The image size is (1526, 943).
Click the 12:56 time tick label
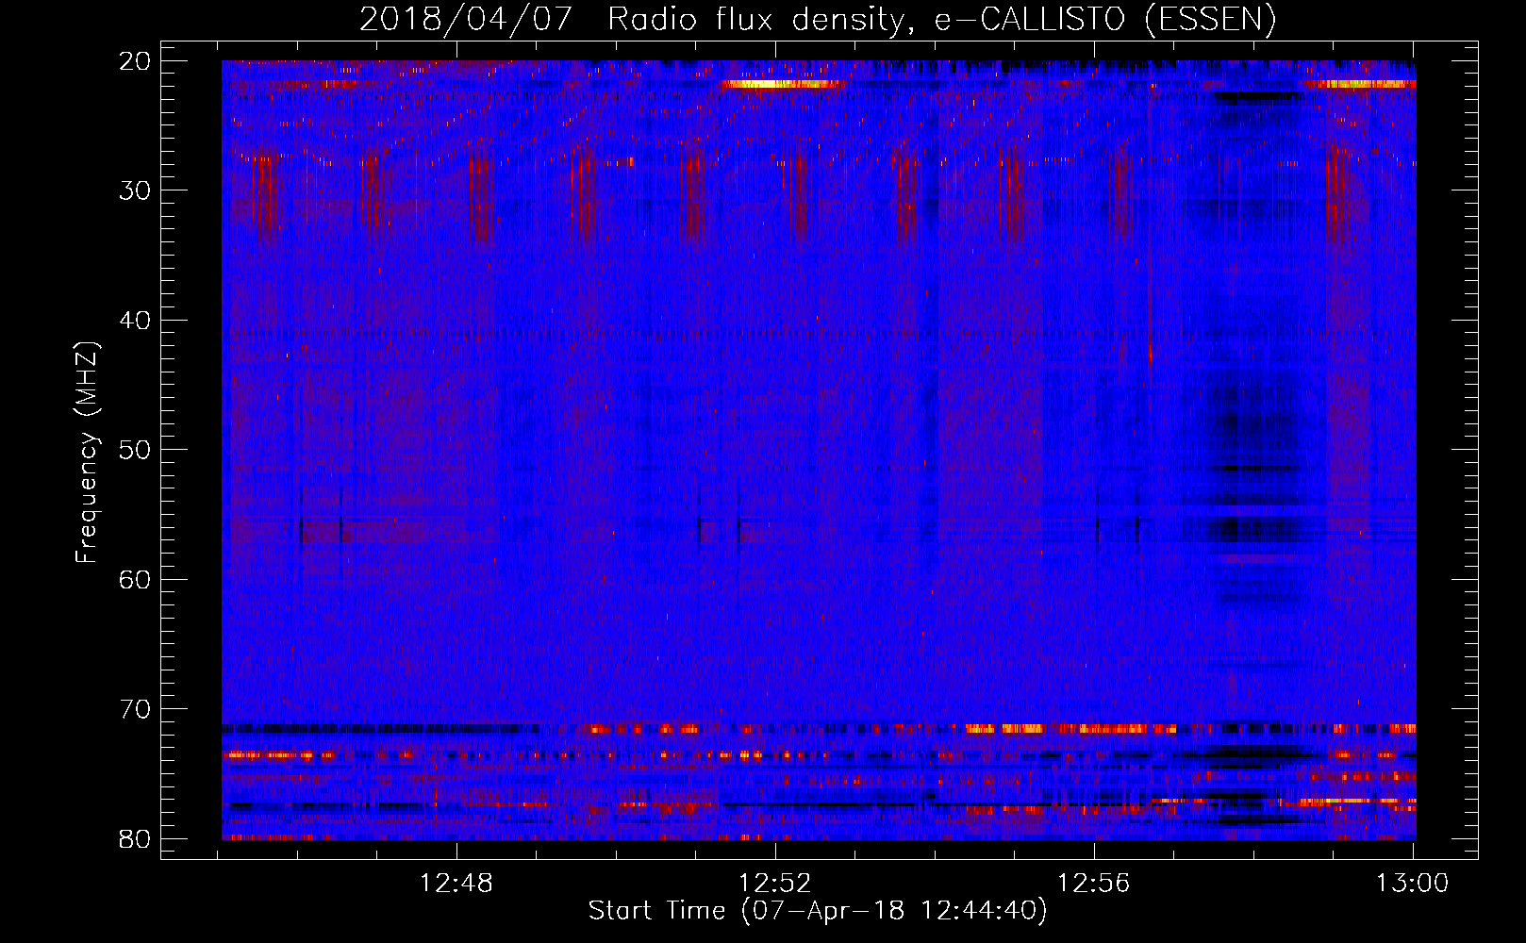pos(1094,884)
